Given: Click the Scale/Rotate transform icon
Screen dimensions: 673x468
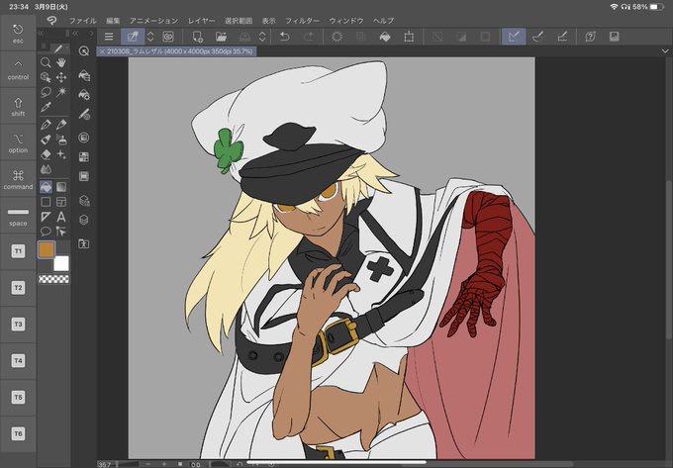Looking at the screenshot, I should (x=409, y=37).
